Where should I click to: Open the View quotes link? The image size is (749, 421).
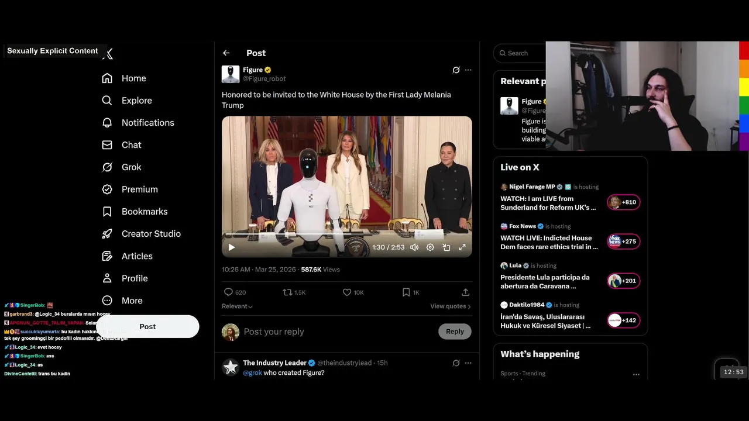point(450,306)
